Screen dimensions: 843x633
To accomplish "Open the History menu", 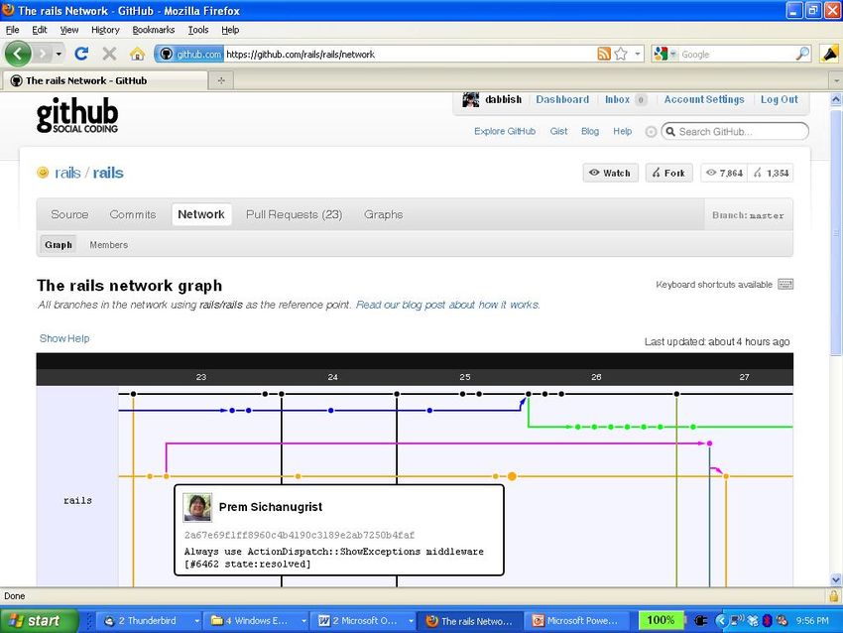I will pos(105,30).
